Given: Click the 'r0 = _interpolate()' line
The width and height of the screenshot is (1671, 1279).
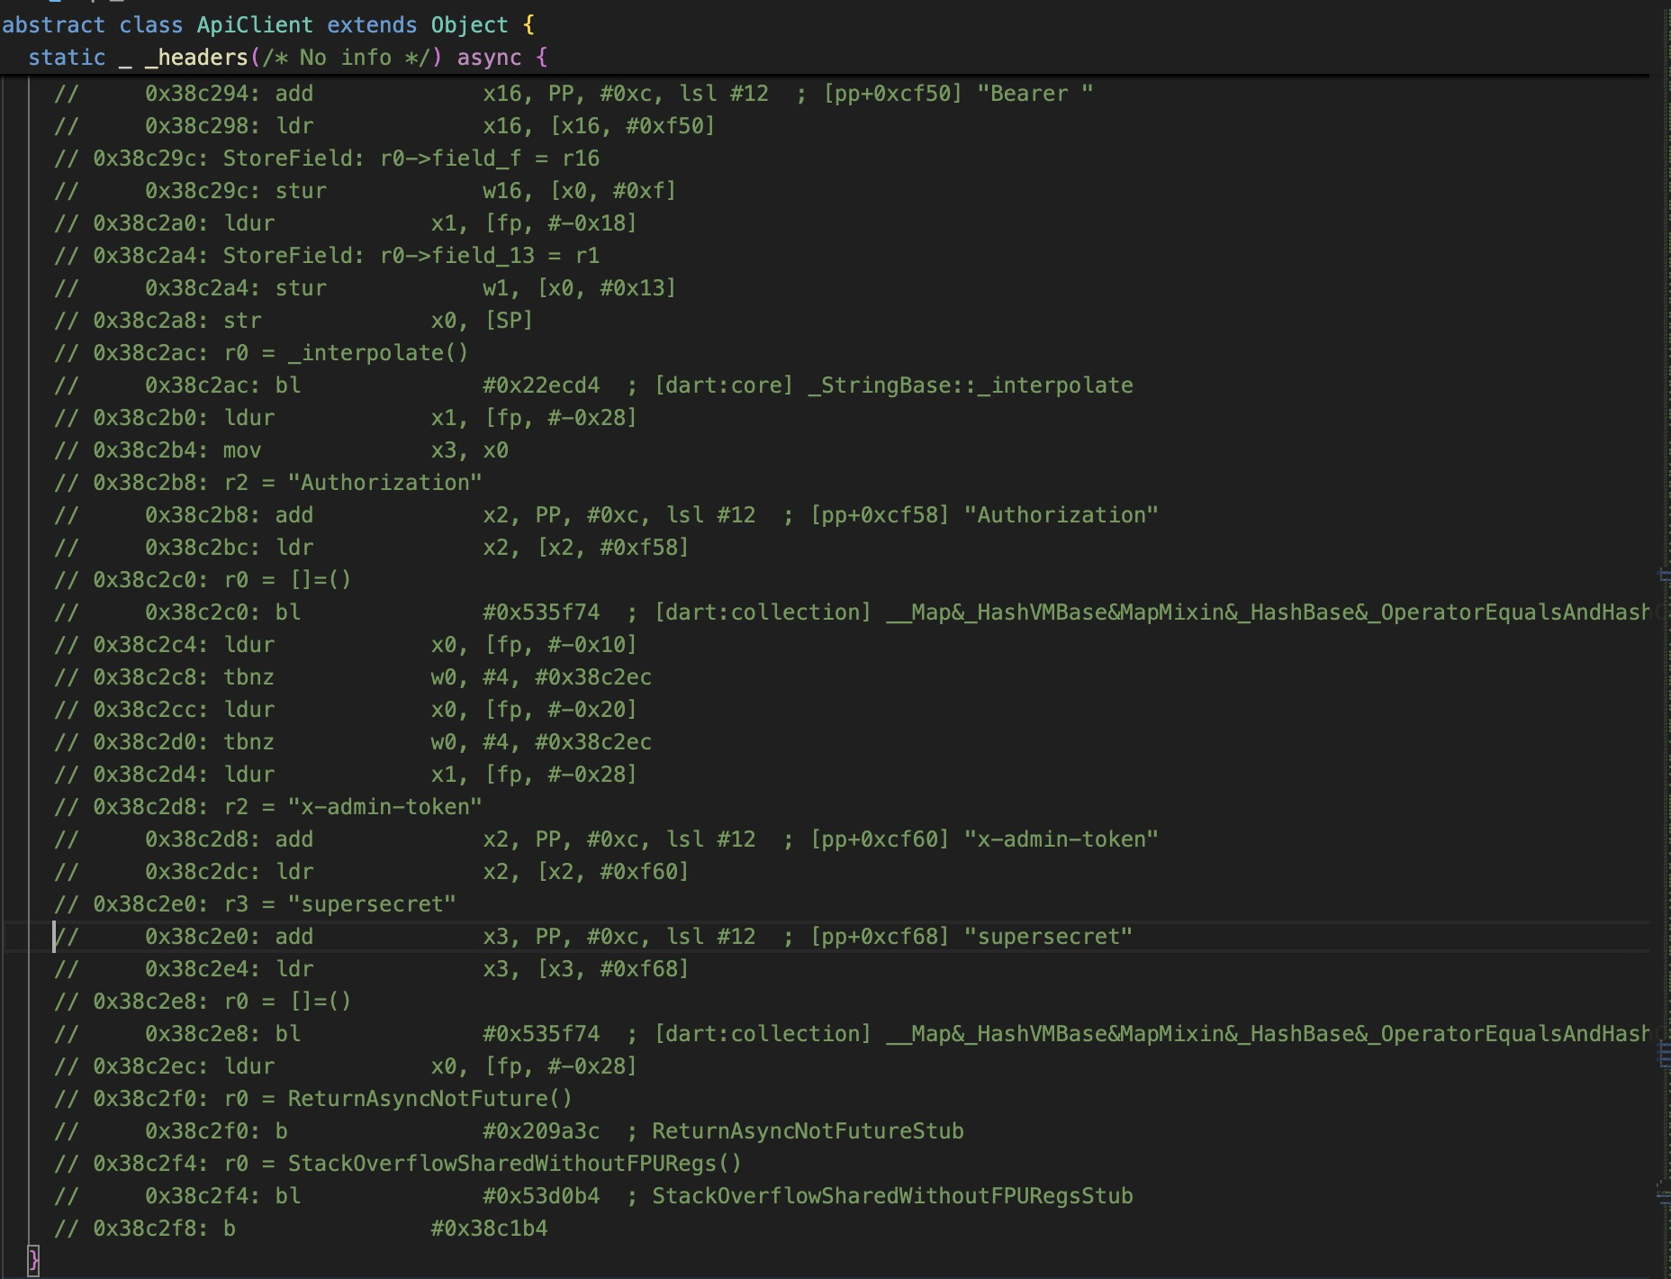Looking at the screenshot, I should (261, 353).
